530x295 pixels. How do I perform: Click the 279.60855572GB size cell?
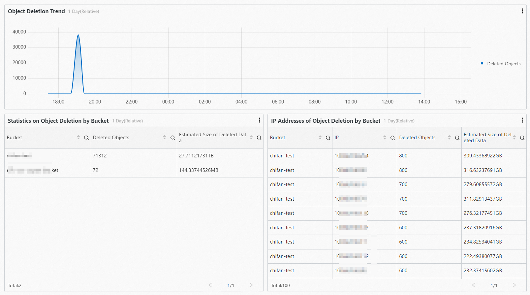[x=494, y=184]
